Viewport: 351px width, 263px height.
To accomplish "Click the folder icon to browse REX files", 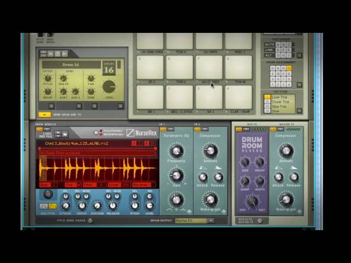I will click(x=65, y=134).
